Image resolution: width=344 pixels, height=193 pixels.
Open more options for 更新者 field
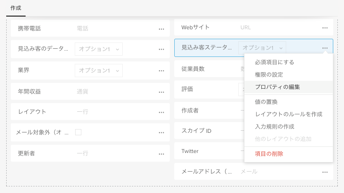[161, 154]
